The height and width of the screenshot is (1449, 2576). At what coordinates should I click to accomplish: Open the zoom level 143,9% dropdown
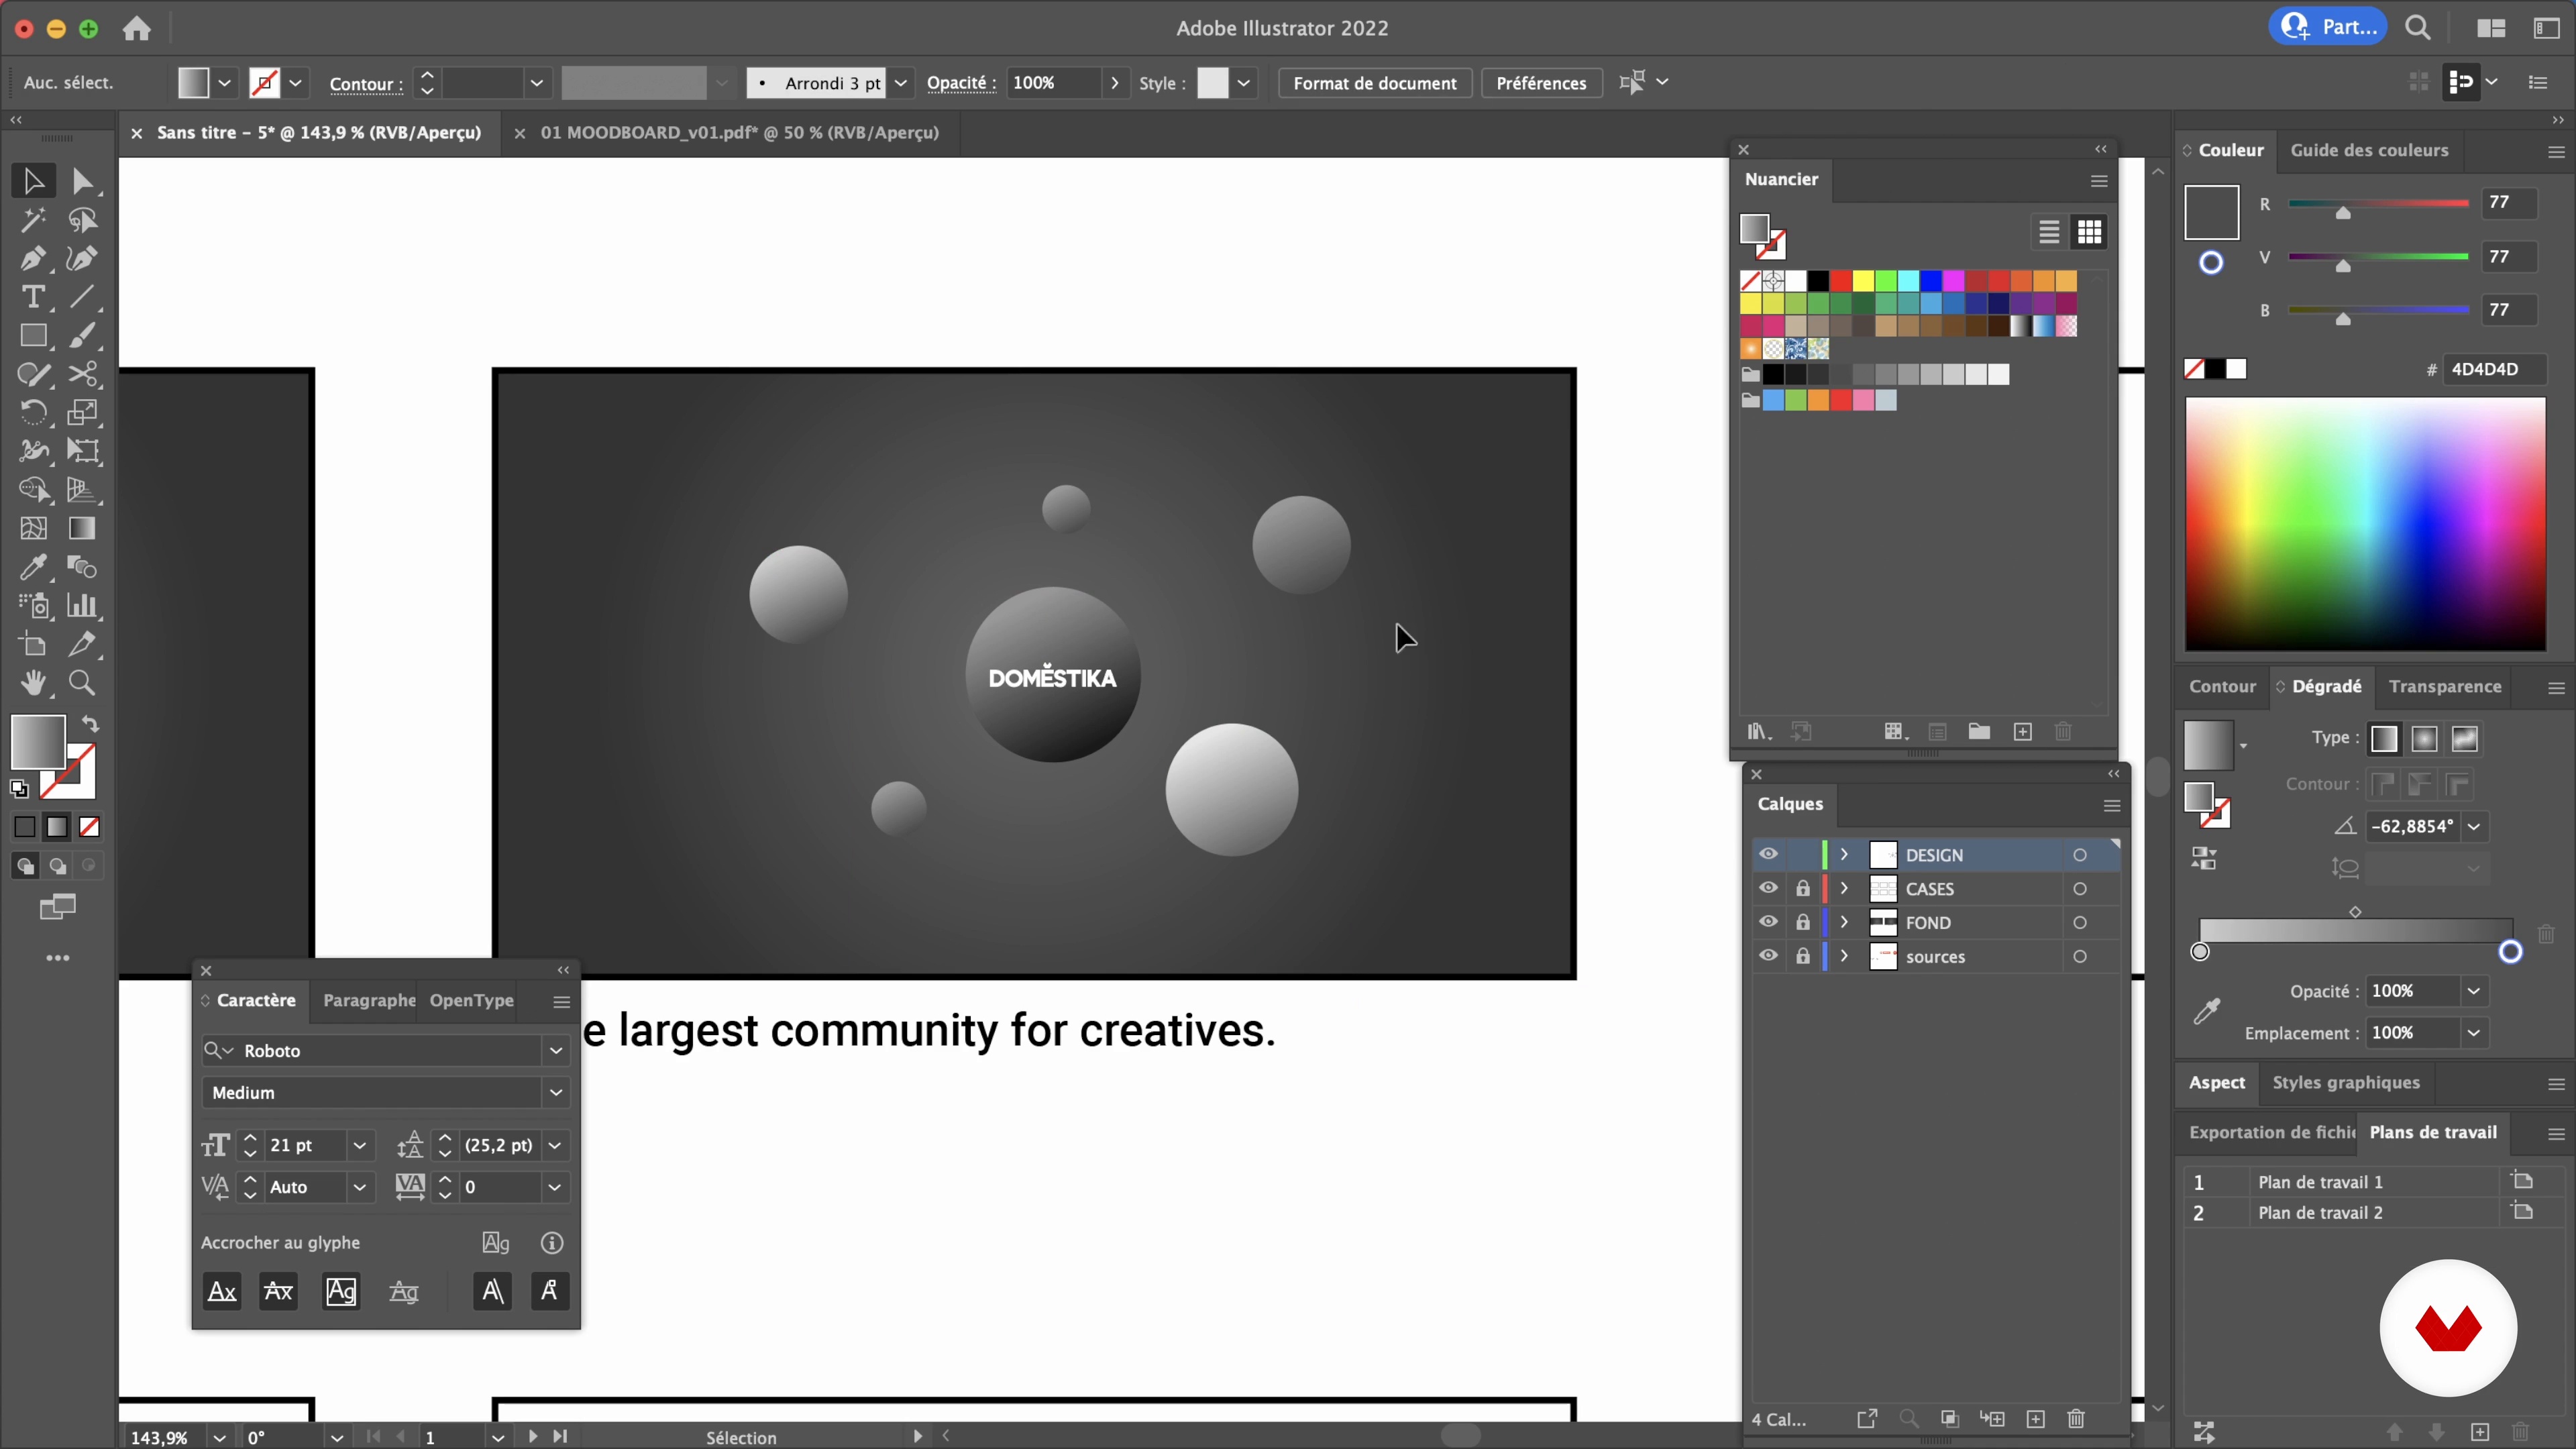[219, 1437]
